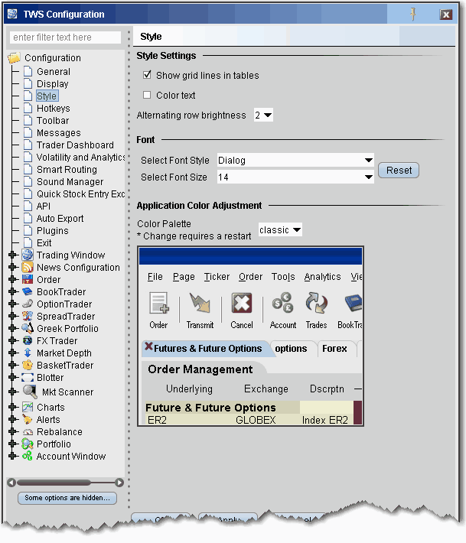This screenshot has height=543, width=466.
Task: Expand the Market Depth tree node
Action: point(13,353)
